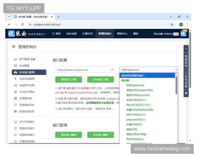Click 鉴权接口测试 green button
Image resolution: width=197 pixels, height=157 pixels.
click(69, 135)
